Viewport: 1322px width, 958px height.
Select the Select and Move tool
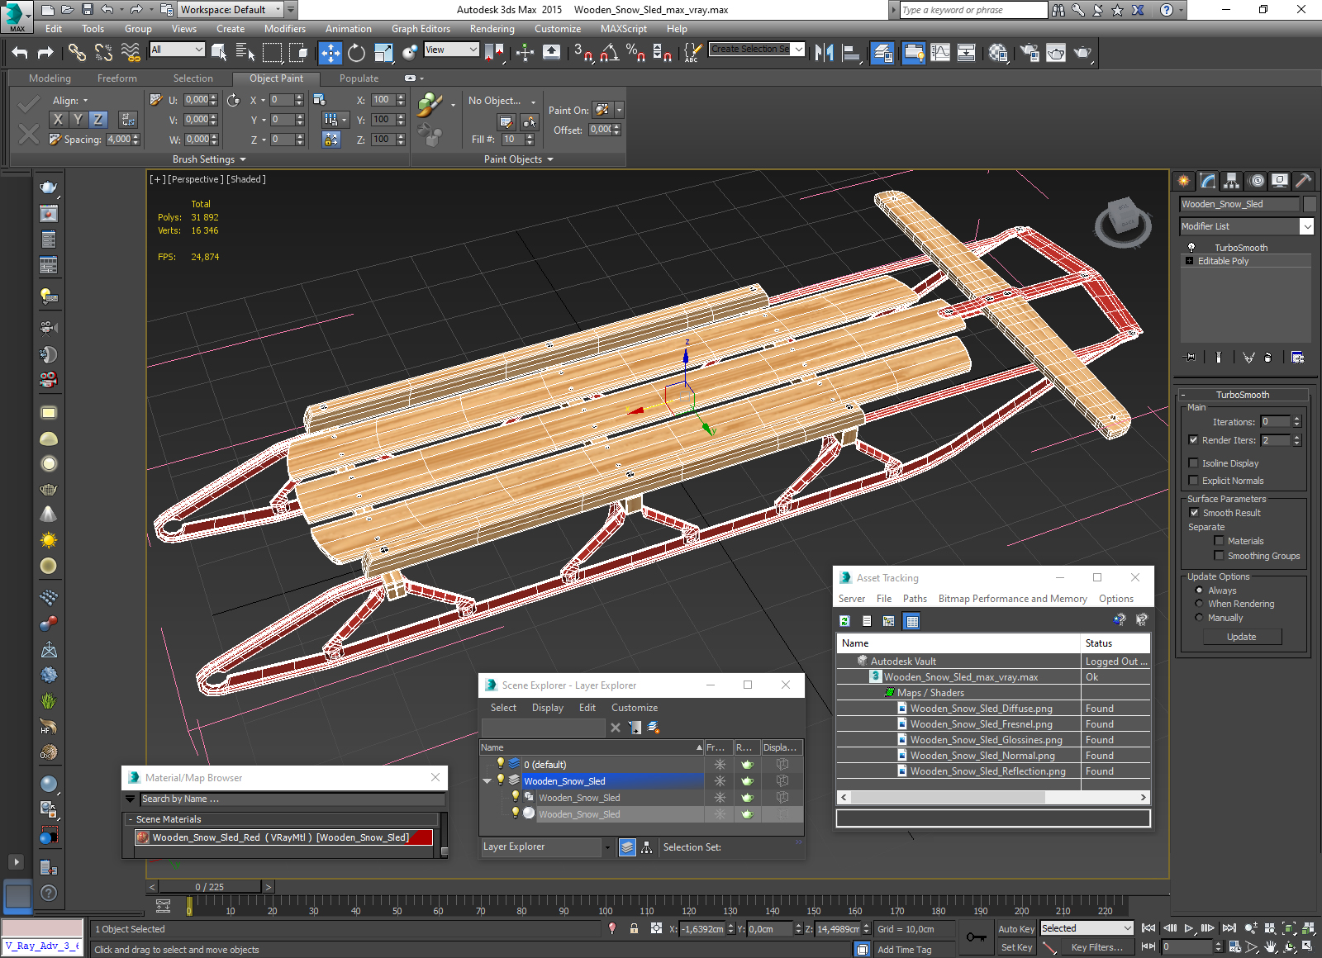click(330, 53)
